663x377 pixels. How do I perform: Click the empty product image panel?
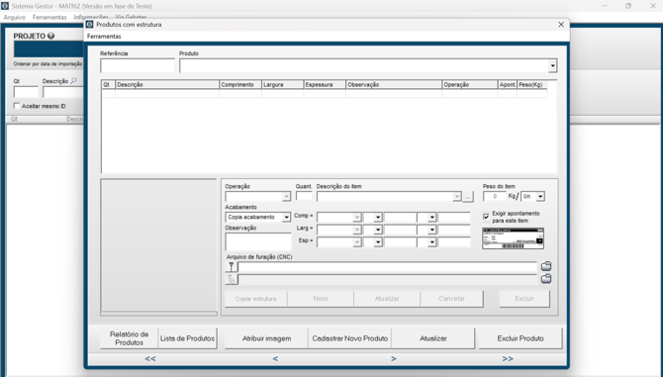point(159,245)
